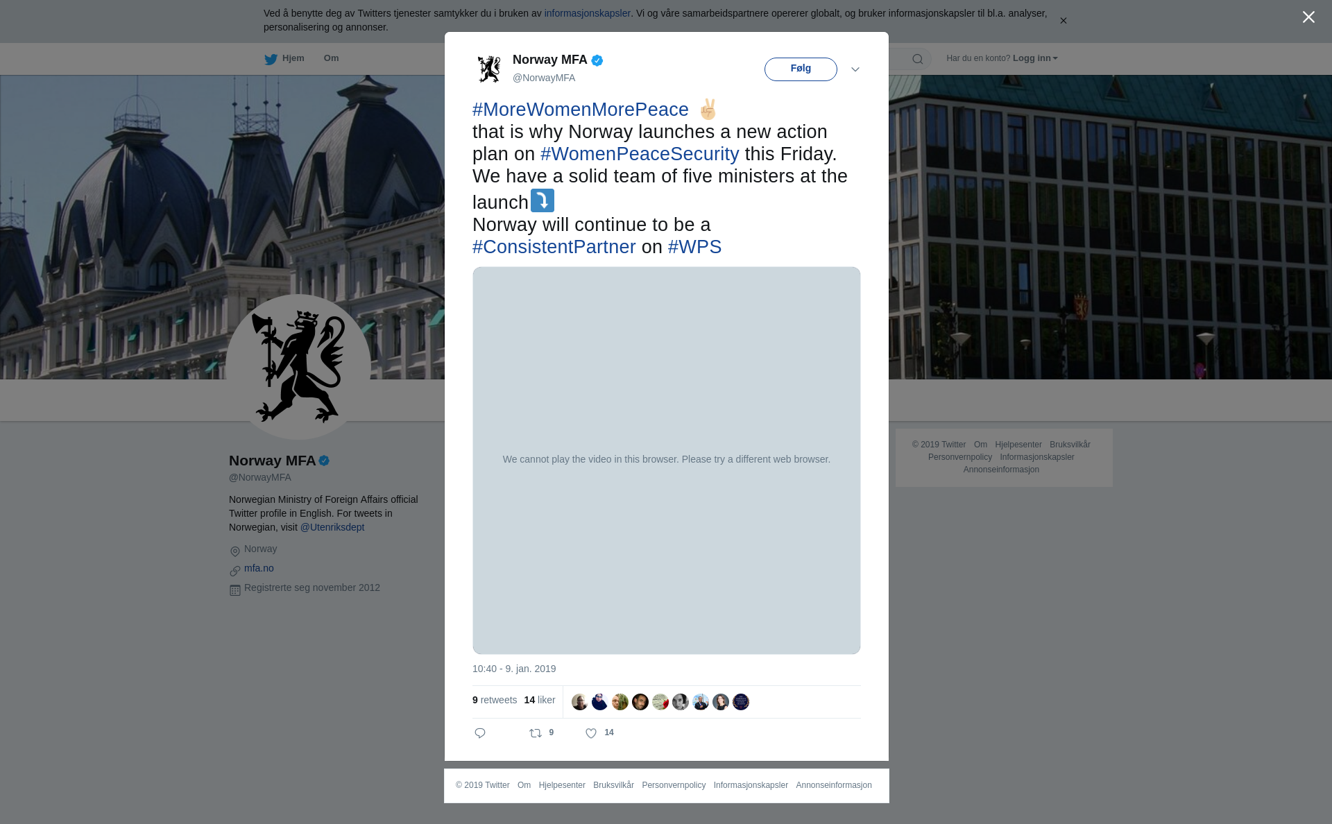The height and width of the screenshot is (824, 1332).
Task: Click the reply speech bubble icon
Action: [480, 733]
